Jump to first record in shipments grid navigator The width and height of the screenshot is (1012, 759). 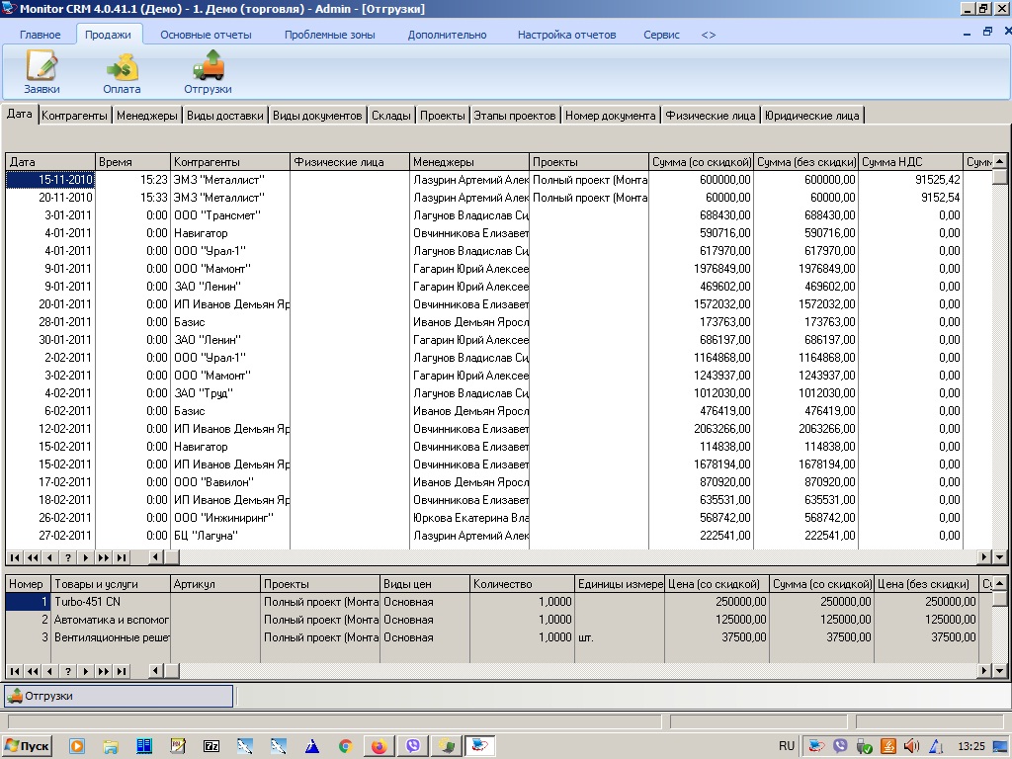pyautogui.click(x=14, y=557)
